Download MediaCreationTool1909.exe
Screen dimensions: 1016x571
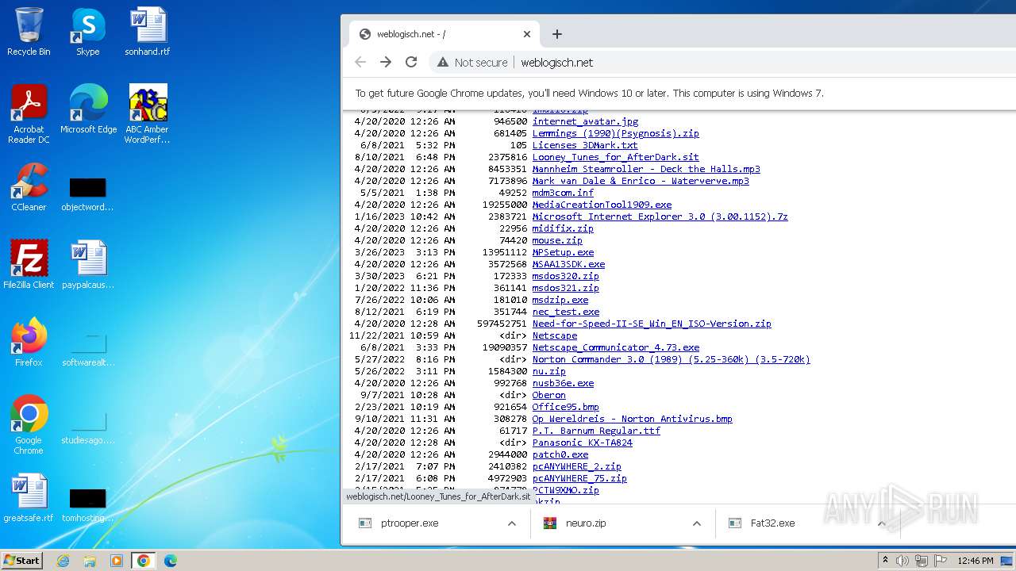pyautogui.click(x=602, y=205)
